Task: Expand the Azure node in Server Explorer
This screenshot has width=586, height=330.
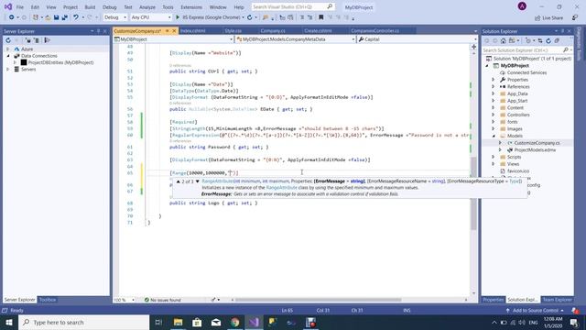Action: tap(8, 49)
